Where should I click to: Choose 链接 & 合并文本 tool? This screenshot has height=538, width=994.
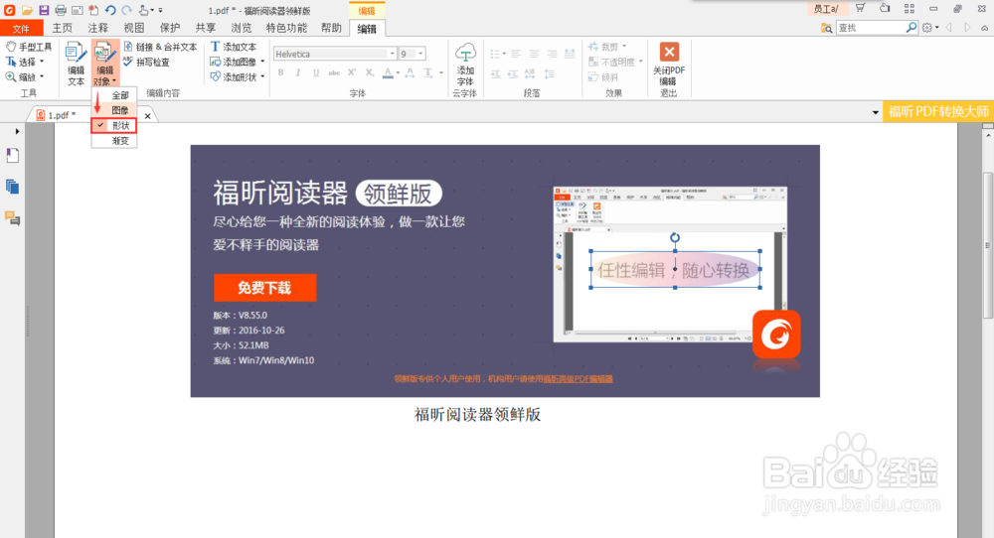160,47
